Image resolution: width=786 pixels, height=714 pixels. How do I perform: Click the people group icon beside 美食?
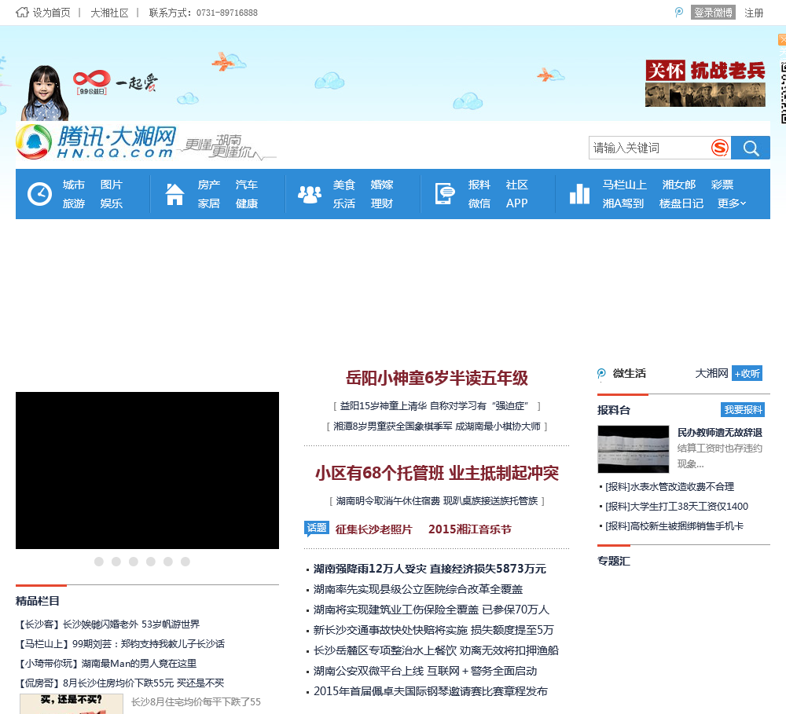(x=310, y=194)
